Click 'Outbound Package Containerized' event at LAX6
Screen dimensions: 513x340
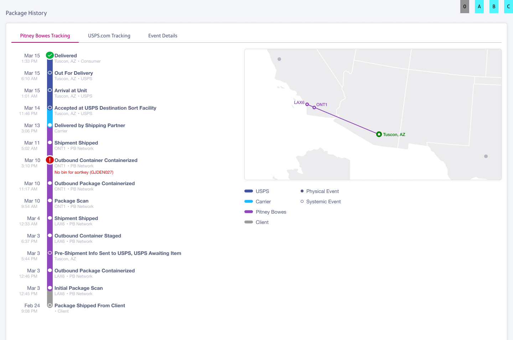pyautogui.click(x=95, y=271)
